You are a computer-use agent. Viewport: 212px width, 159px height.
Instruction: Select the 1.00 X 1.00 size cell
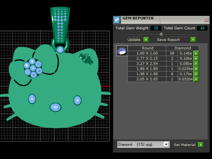click(147, 53)
